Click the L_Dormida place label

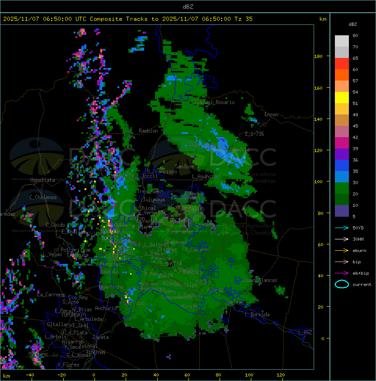[x=257, y=314]
